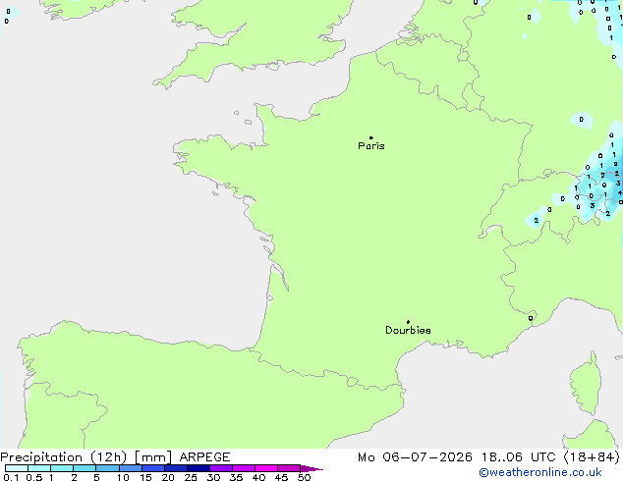Click the 25–30 mm dark blue swatch
Viewport: 623px width, 481px height.
198,468
